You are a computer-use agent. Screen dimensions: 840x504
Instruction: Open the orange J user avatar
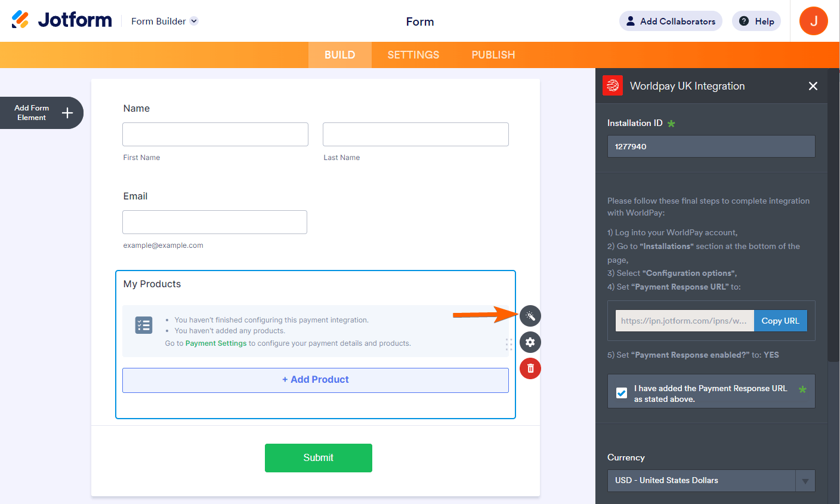click(x=814, y=21)
